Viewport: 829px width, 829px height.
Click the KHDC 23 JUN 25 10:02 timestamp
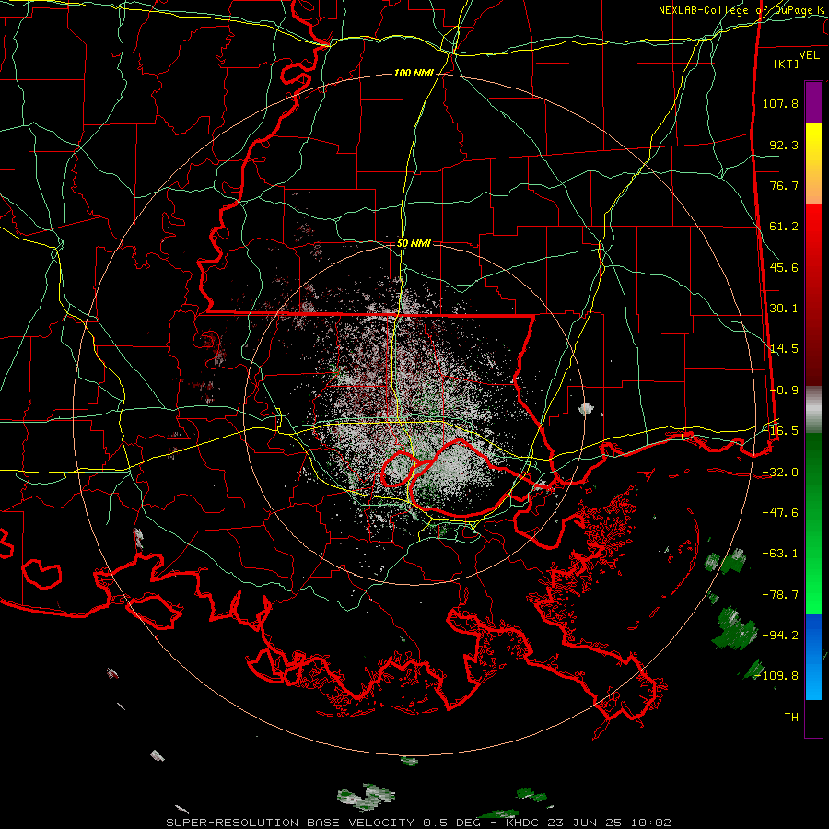click(x=589, y=823)
